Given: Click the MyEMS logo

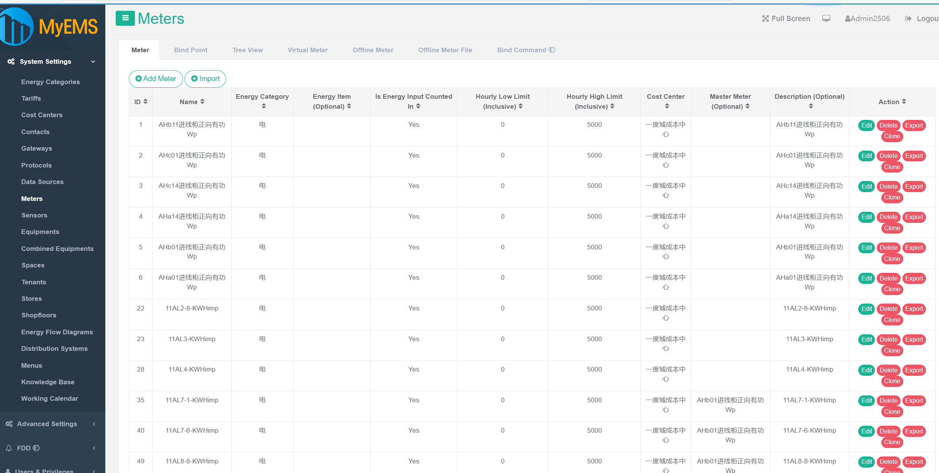Looking at the screenshot, I should (x=50, y=27).
